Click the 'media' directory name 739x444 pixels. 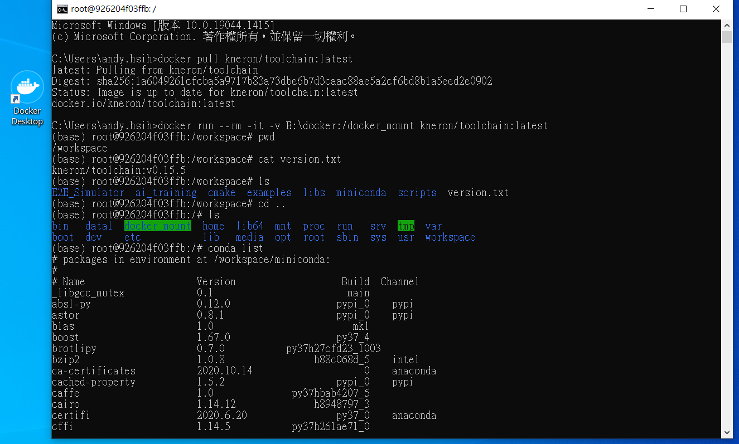[x=250, y=237]
